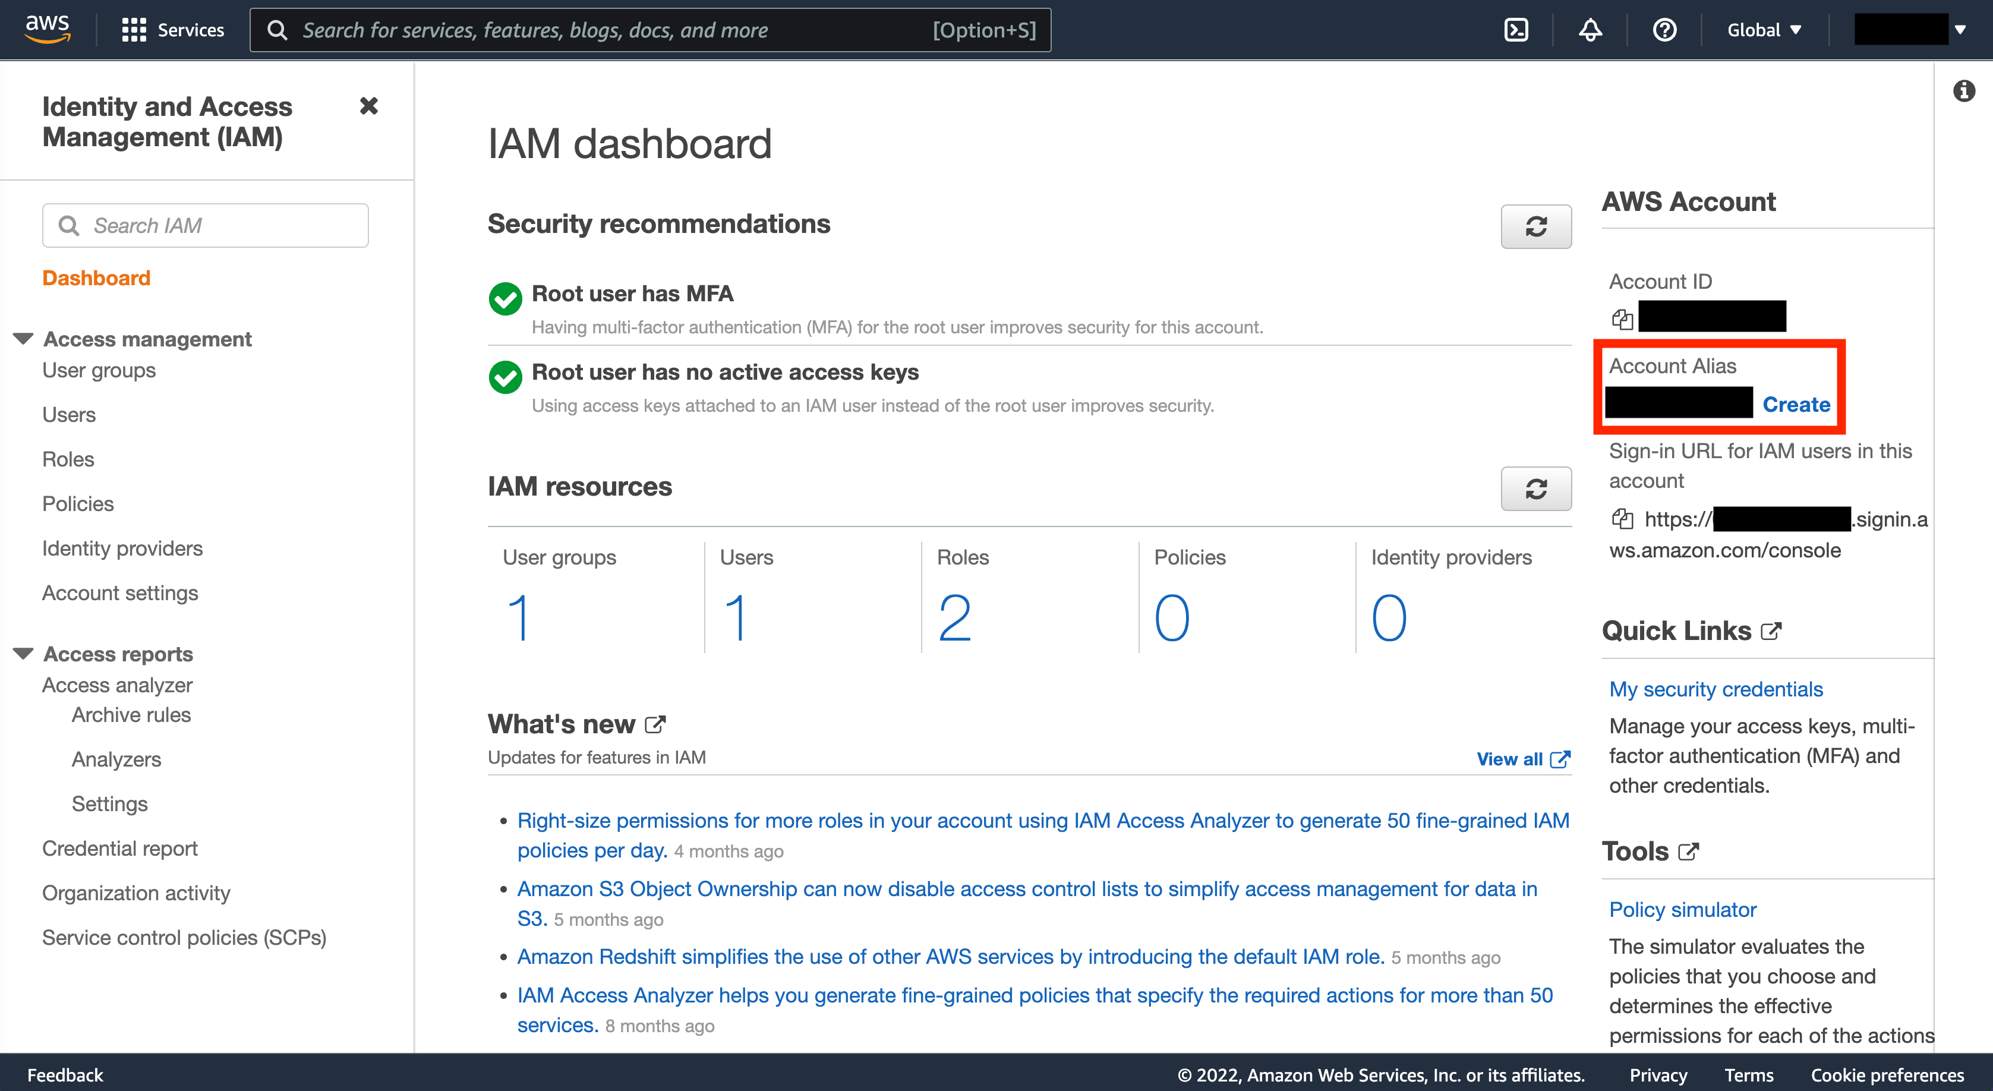This screenshot has height=1091, width=1993.
Task: Open My security credentials link
Action: pos(1716,689)
